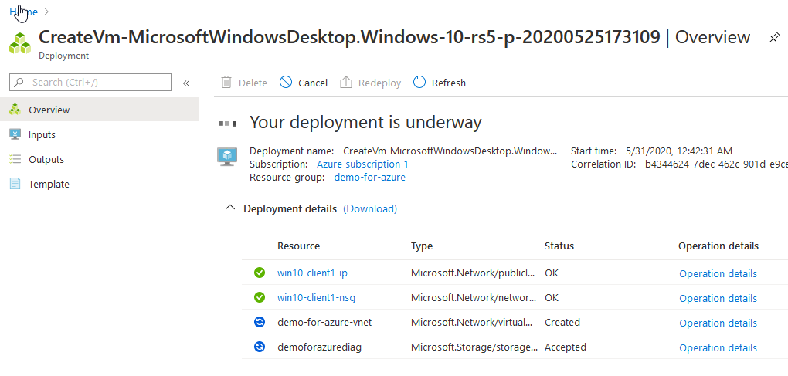Click the virtual machine monitor icon

(226, 157)
